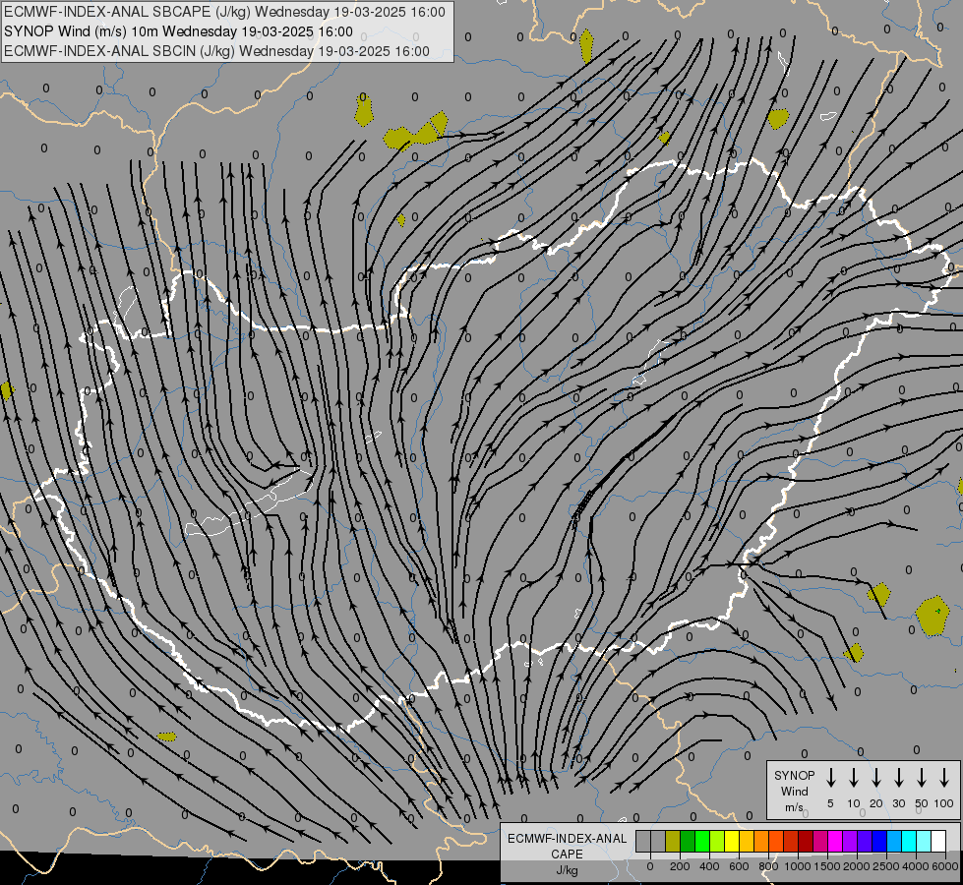The height and width of the screenshot is (885, 963).
Task: Click the wind legend arrow above 30
Action: click(x=899, y=778)
